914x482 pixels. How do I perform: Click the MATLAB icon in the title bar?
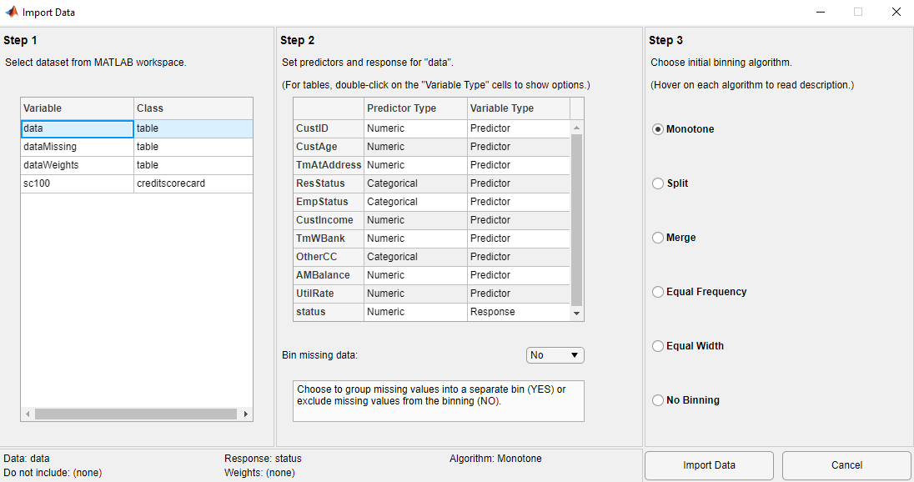(13, 12)
